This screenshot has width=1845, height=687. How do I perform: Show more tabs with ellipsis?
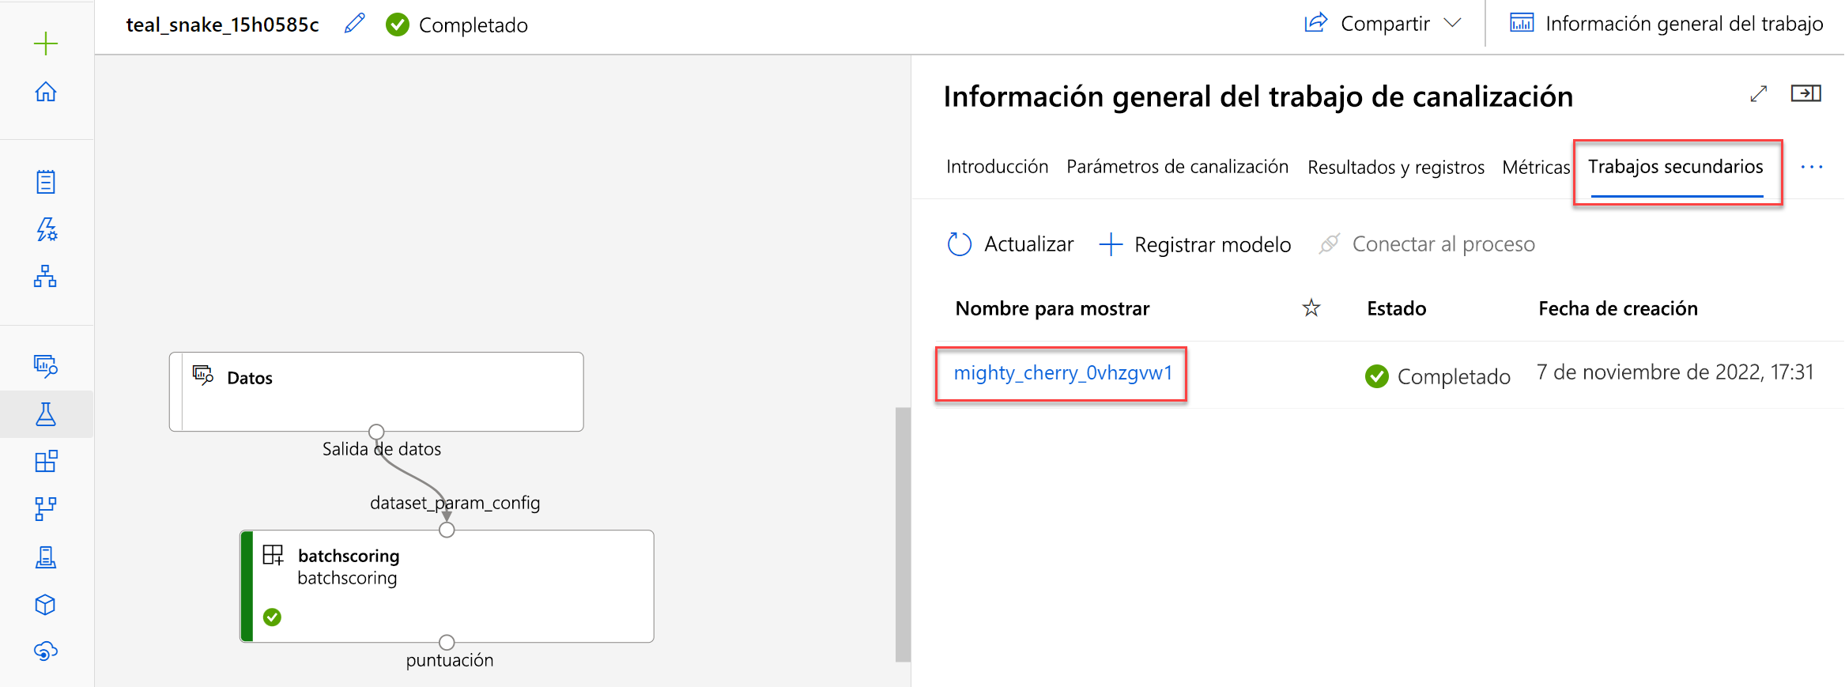[1811, 167]
